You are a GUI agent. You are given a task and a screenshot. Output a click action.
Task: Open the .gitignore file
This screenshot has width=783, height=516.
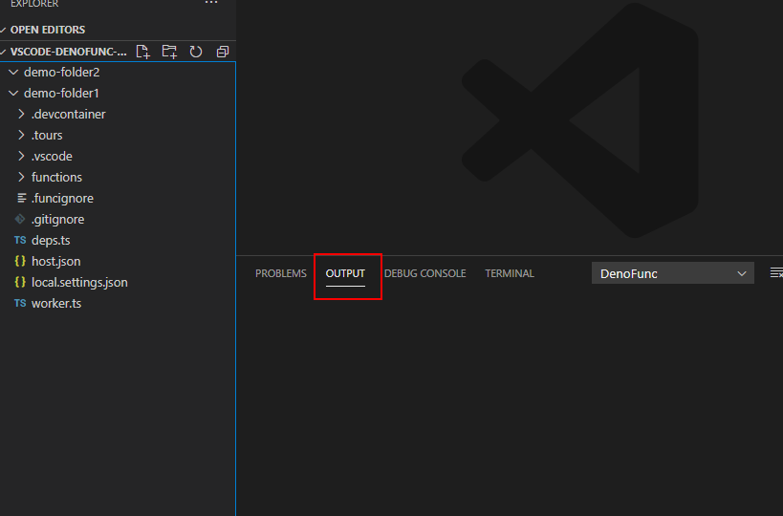click(x=58, y=219)
